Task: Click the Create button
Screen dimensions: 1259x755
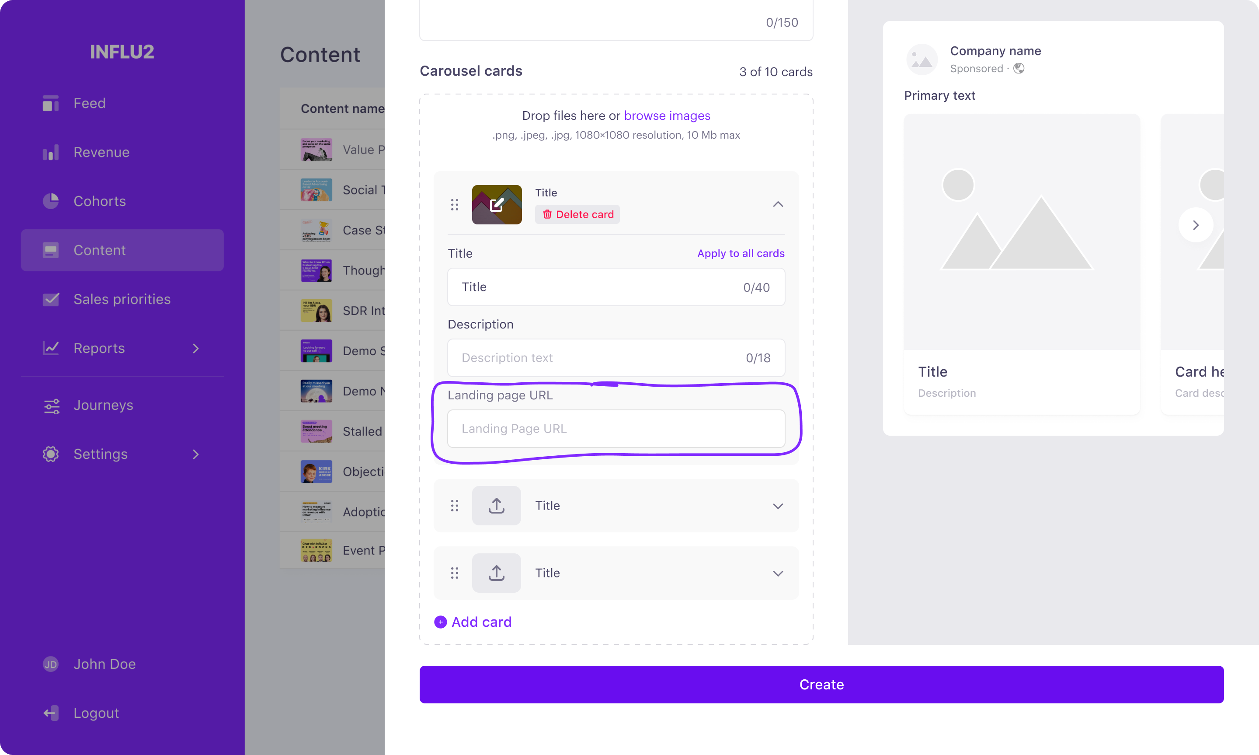Action: click(821, 684)
